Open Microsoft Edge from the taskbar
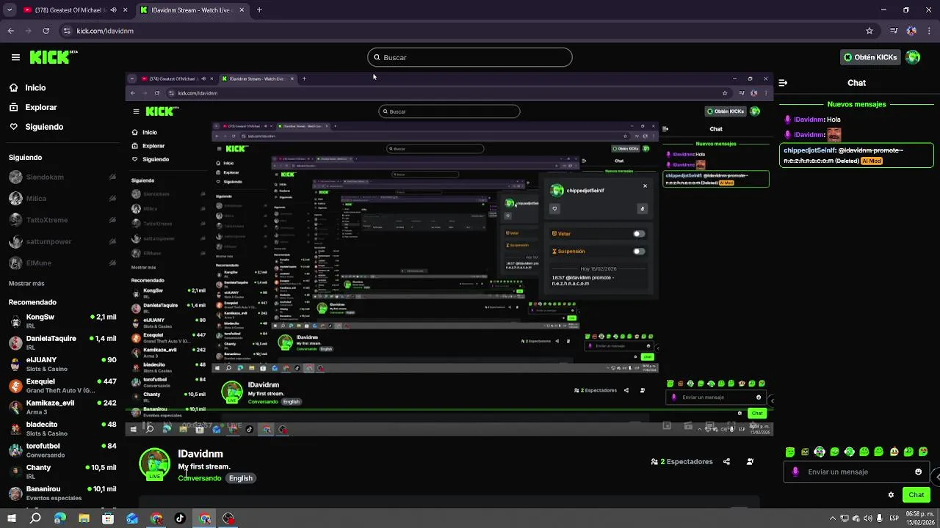Image resolution: width=940 pixels, height=528 pixels. [x=59, y=518]
